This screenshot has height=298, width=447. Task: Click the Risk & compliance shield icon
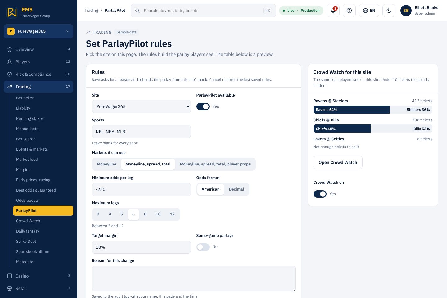point(10,74)
